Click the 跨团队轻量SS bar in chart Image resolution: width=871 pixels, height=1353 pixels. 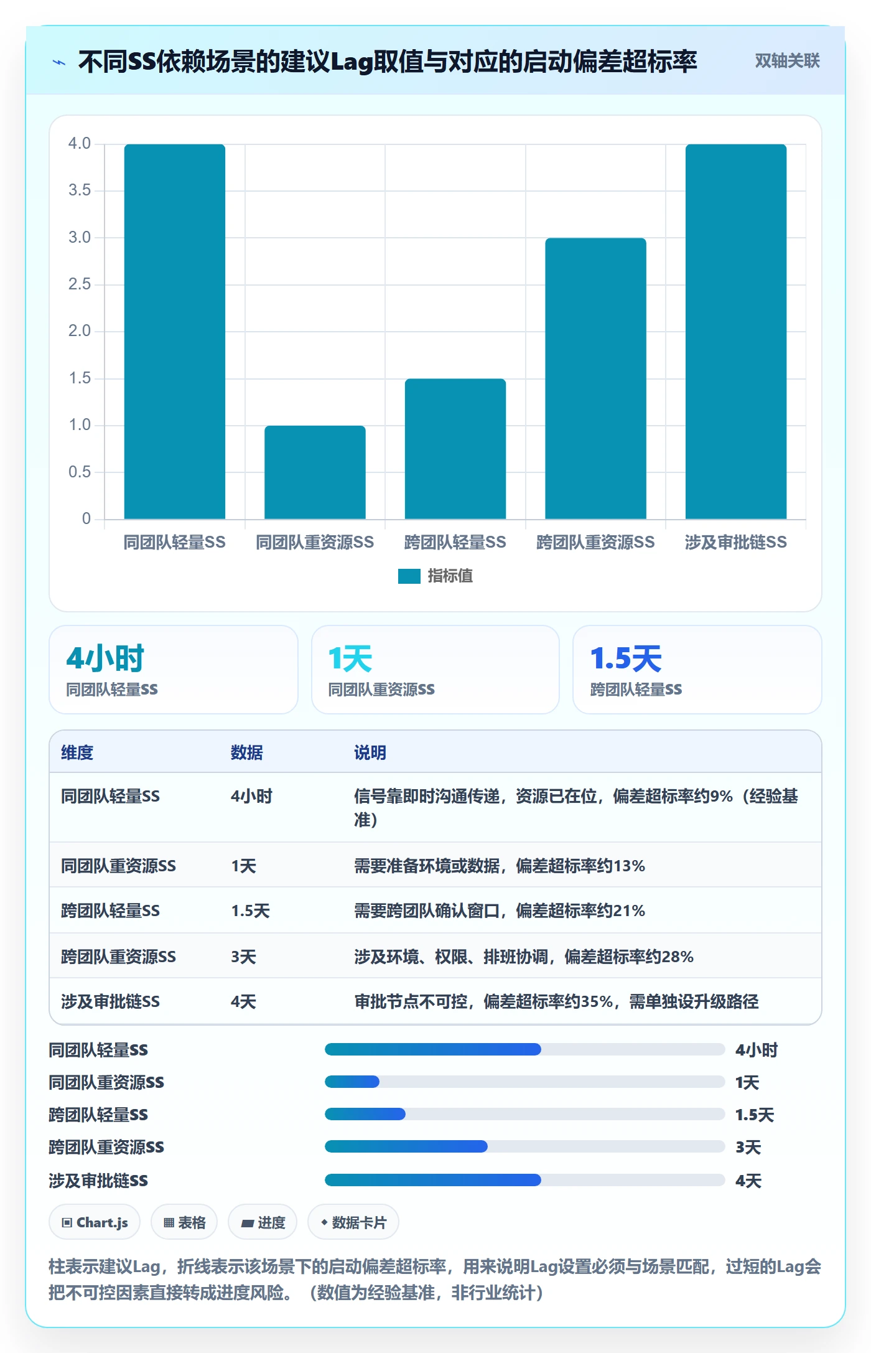pos(455,449)
